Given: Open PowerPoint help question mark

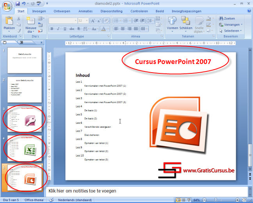Looking at the screenshot, I should [x=249, y=11].
